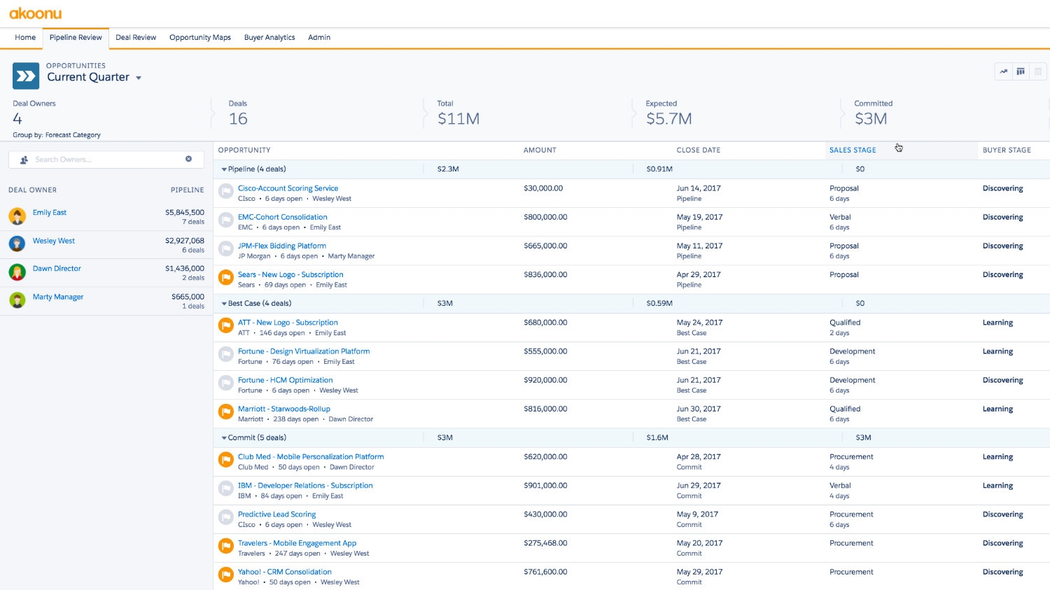Image resolution: width=1050 pixels, height=590 pixels.
Task: Click the people icon in the Search Owners box
Action: (x=24, y=160)
